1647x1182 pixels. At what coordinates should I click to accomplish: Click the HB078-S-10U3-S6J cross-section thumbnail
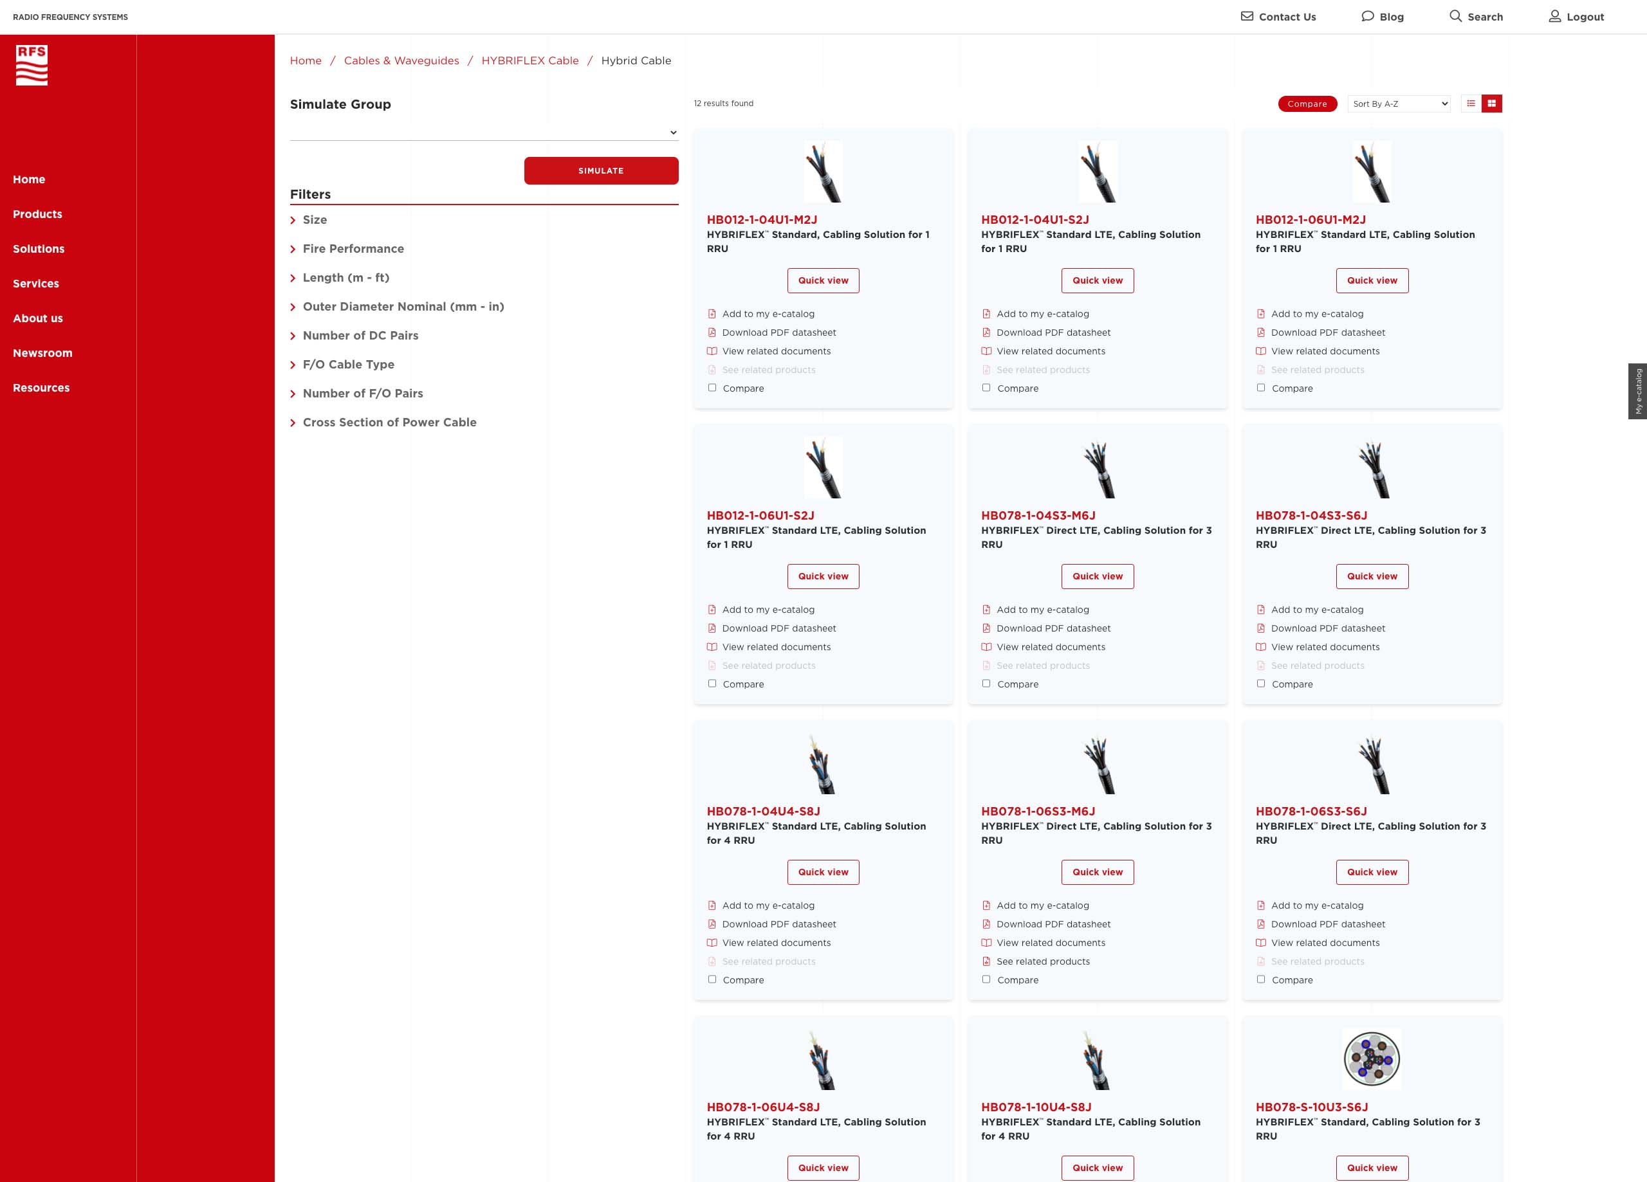[1372, 1059]
